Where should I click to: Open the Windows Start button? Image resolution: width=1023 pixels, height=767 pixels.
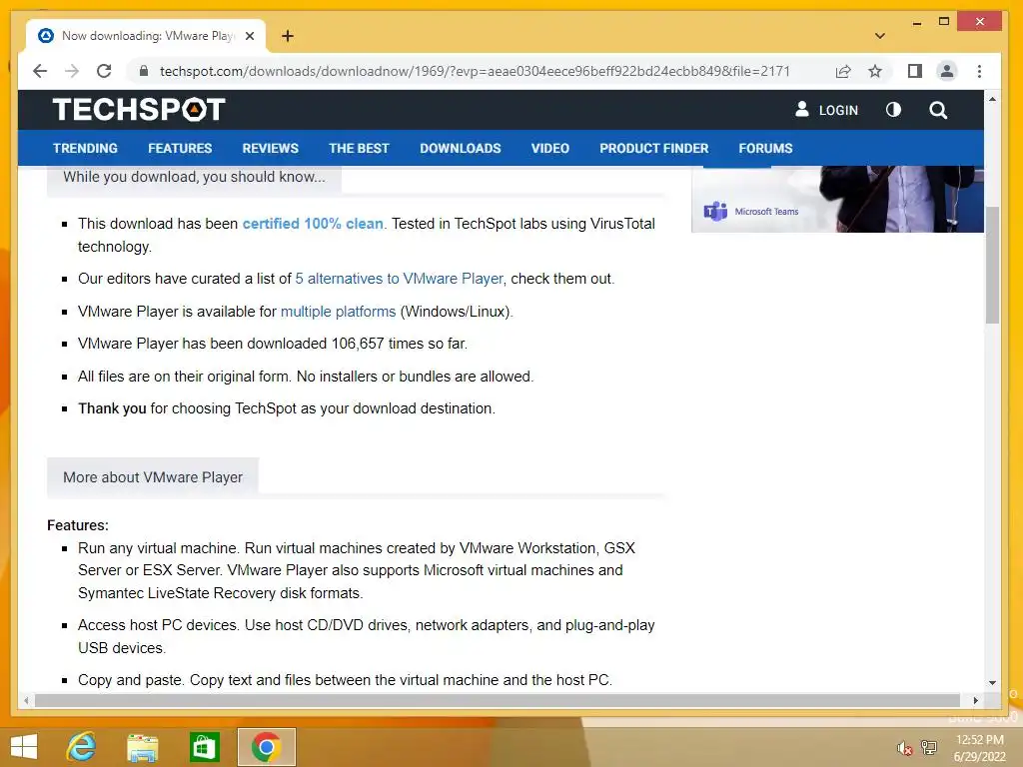(x=24, y=747)
